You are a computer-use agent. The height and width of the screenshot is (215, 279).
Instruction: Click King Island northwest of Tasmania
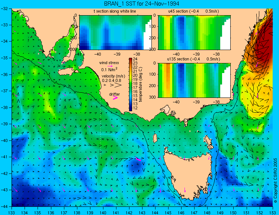coord(155,138)
